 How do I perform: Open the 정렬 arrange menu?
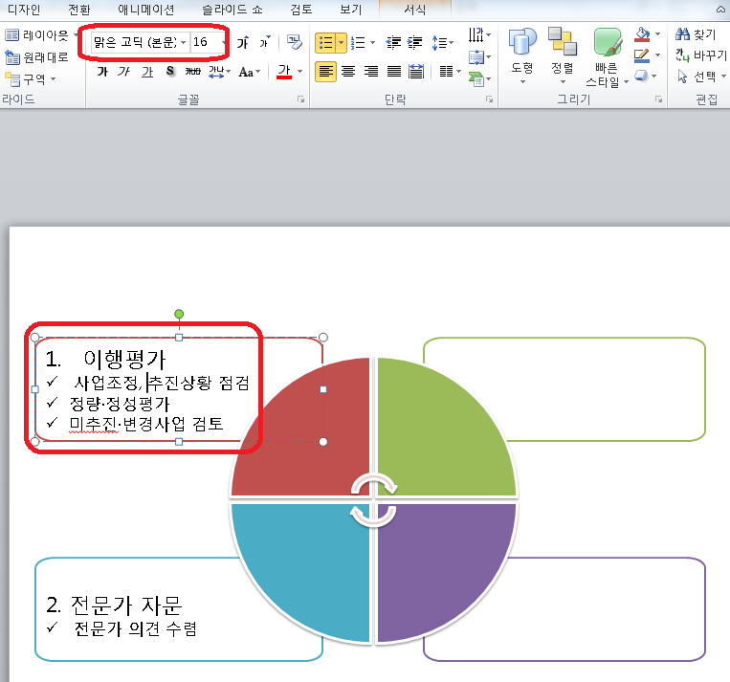coord(563,55)
